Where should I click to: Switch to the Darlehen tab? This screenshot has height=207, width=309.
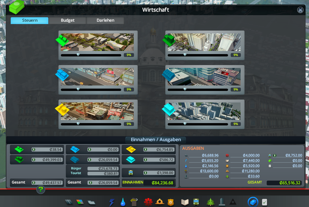pyautogui.click(x=106, y=20)
